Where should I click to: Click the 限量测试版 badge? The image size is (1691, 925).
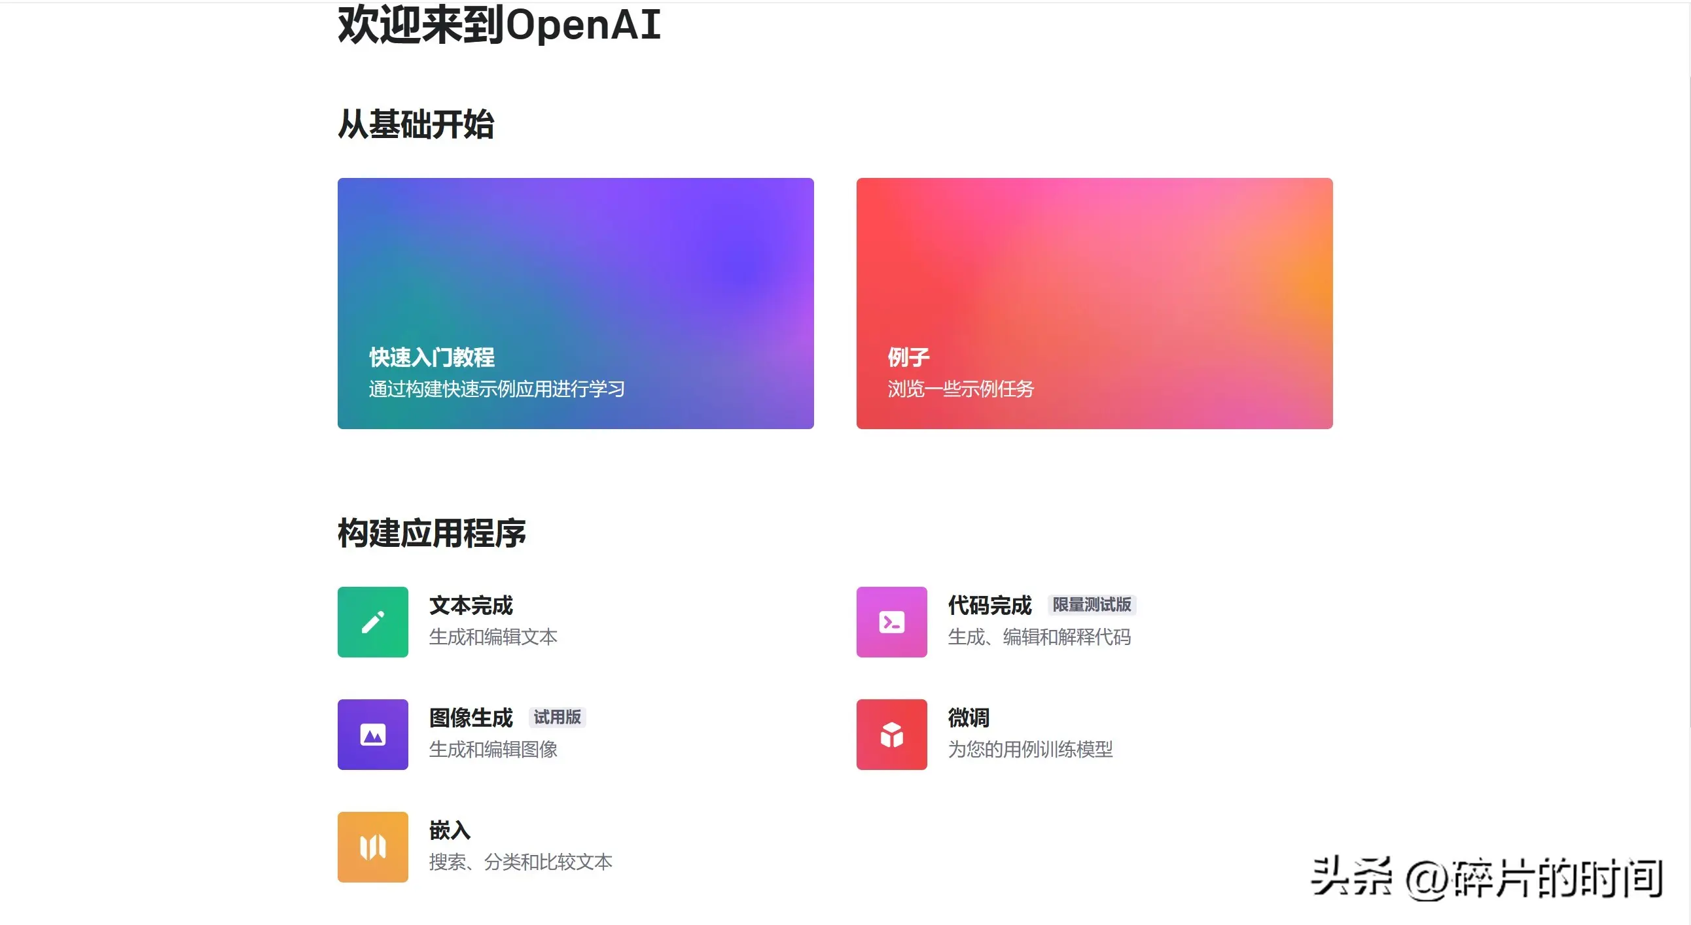pyautogui.click(x=1092, y=604)
